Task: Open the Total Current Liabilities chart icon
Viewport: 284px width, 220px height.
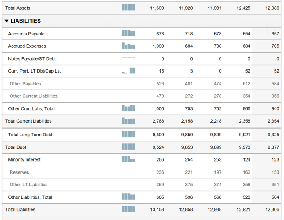Action: 129,121
